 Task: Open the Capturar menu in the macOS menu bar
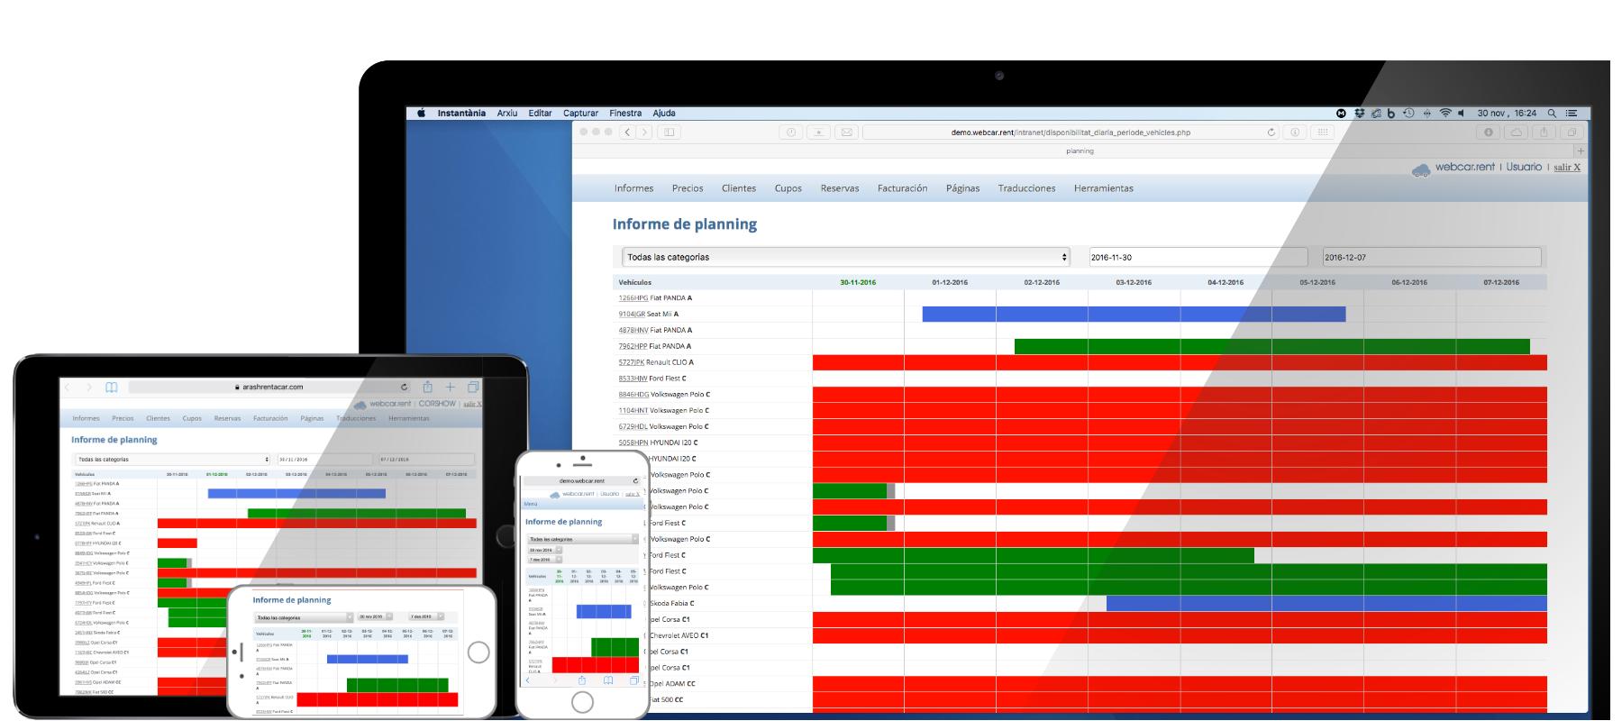(580, 114)
